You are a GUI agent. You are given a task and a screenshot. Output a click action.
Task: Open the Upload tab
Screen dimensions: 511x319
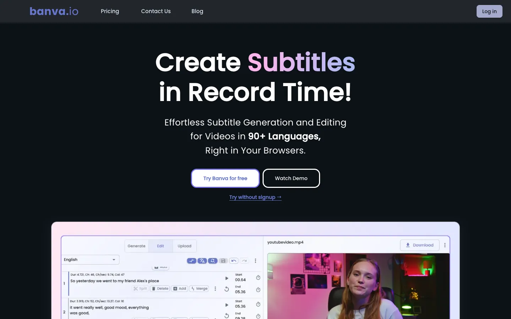point(185,246)
